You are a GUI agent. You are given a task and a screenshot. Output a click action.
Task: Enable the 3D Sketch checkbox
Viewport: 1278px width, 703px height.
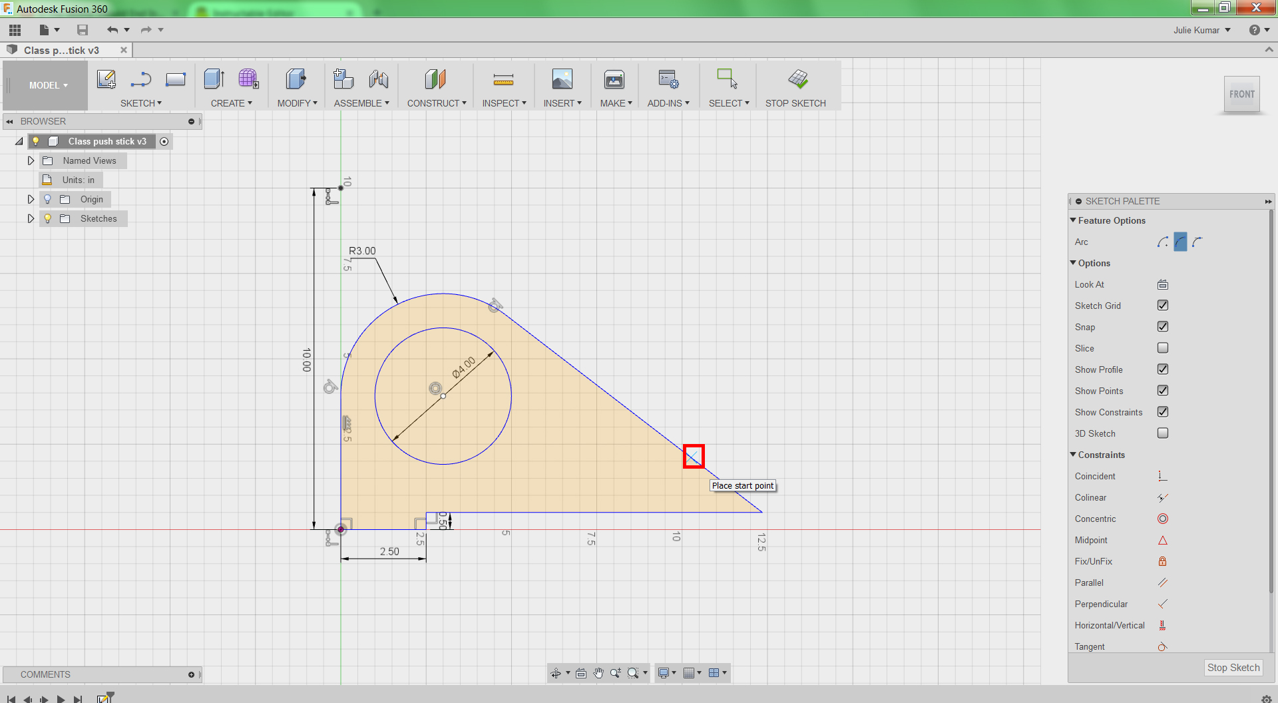click(1163, 433)
